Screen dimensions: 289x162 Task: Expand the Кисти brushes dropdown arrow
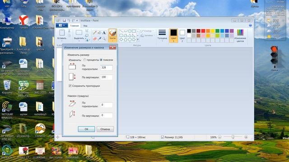[112, 41]
